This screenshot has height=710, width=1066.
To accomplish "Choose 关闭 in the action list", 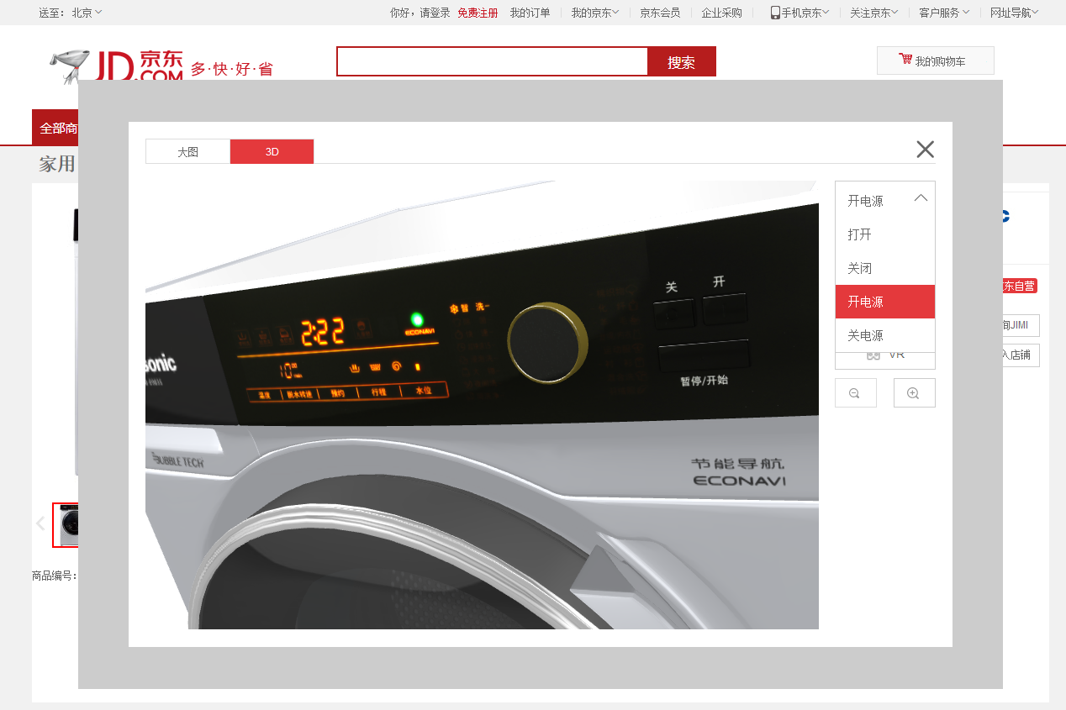I will tap(885, 268).
